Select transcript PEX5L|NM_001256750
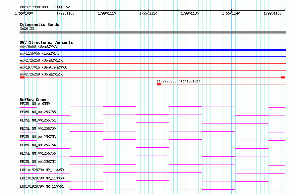295x194 pixels. pyautogui.click(x=38, y=128)
